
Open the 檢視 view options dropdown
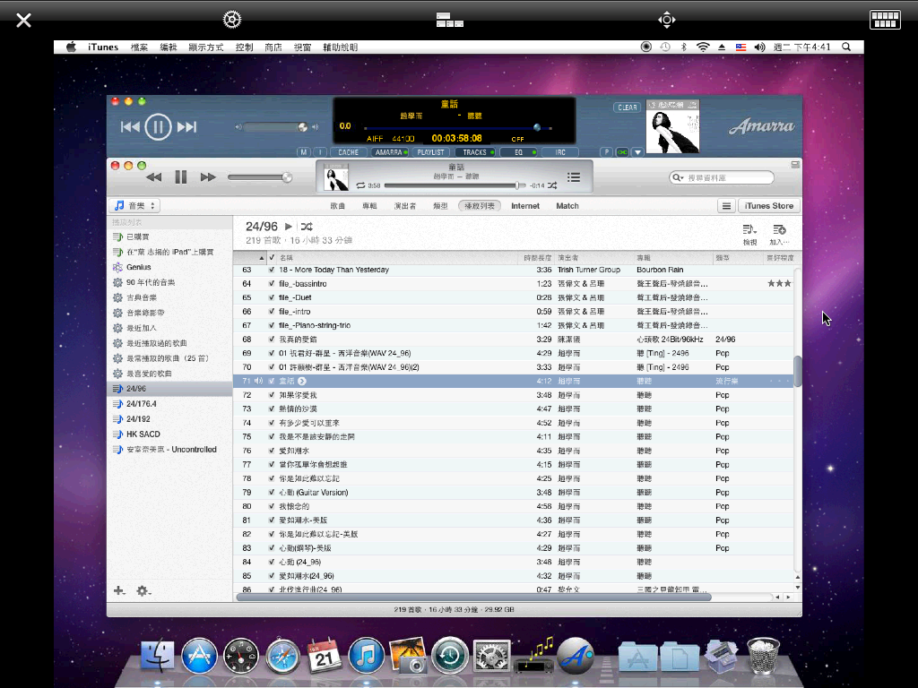click(x=749, y=234)
